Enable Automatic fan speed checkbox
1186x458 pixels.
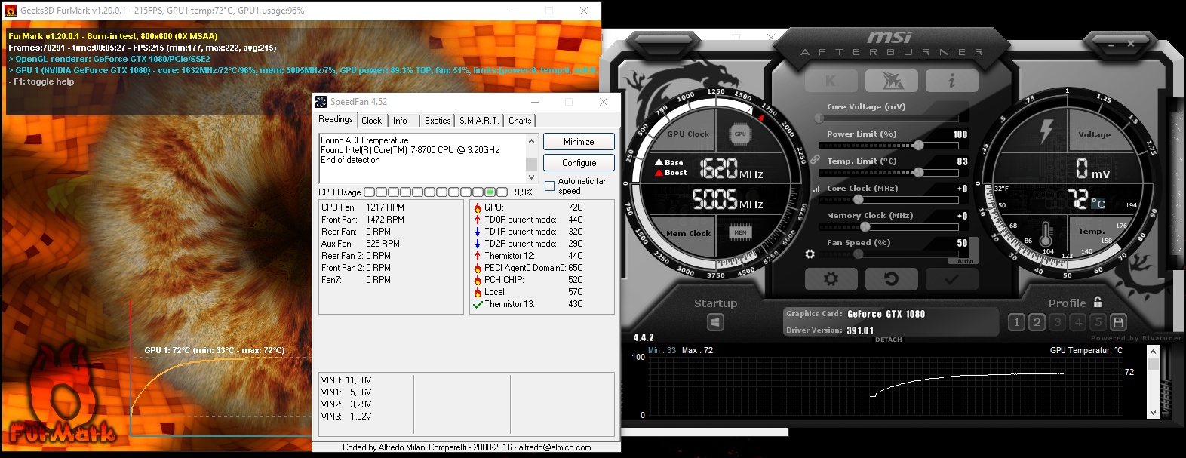(549, 186)
